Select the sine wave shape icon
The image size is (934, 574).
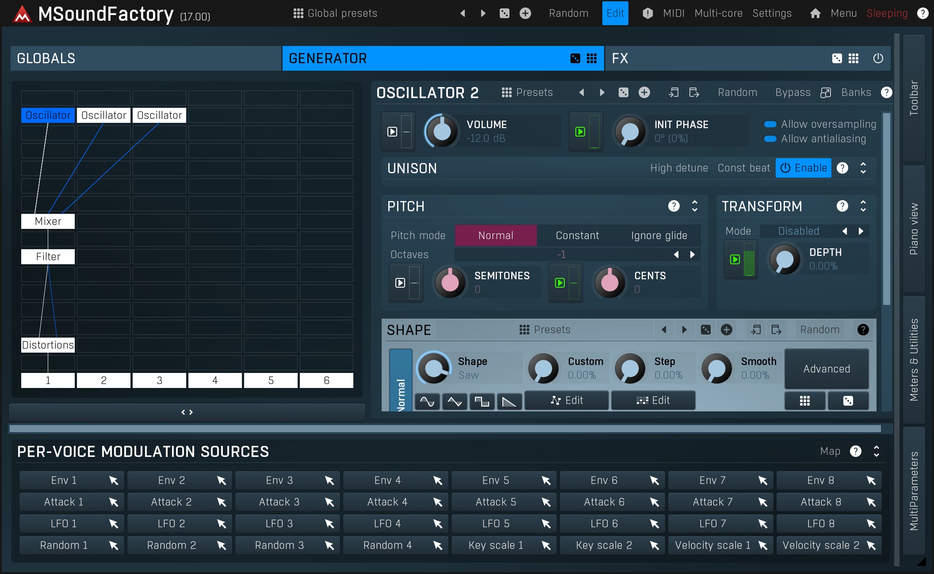[x=427, y=401]
